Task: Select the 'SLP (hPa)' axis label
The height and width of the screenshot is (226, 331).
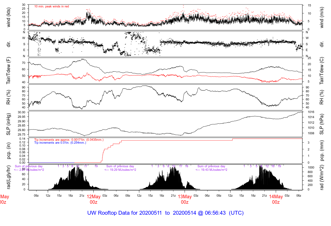Action: click(322, 124)
